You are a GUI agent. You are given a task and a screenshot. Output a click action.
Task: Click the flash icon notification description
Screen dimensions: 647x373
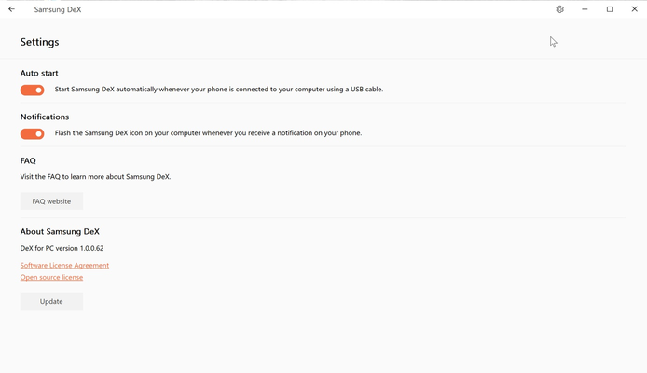coord(208,133)
